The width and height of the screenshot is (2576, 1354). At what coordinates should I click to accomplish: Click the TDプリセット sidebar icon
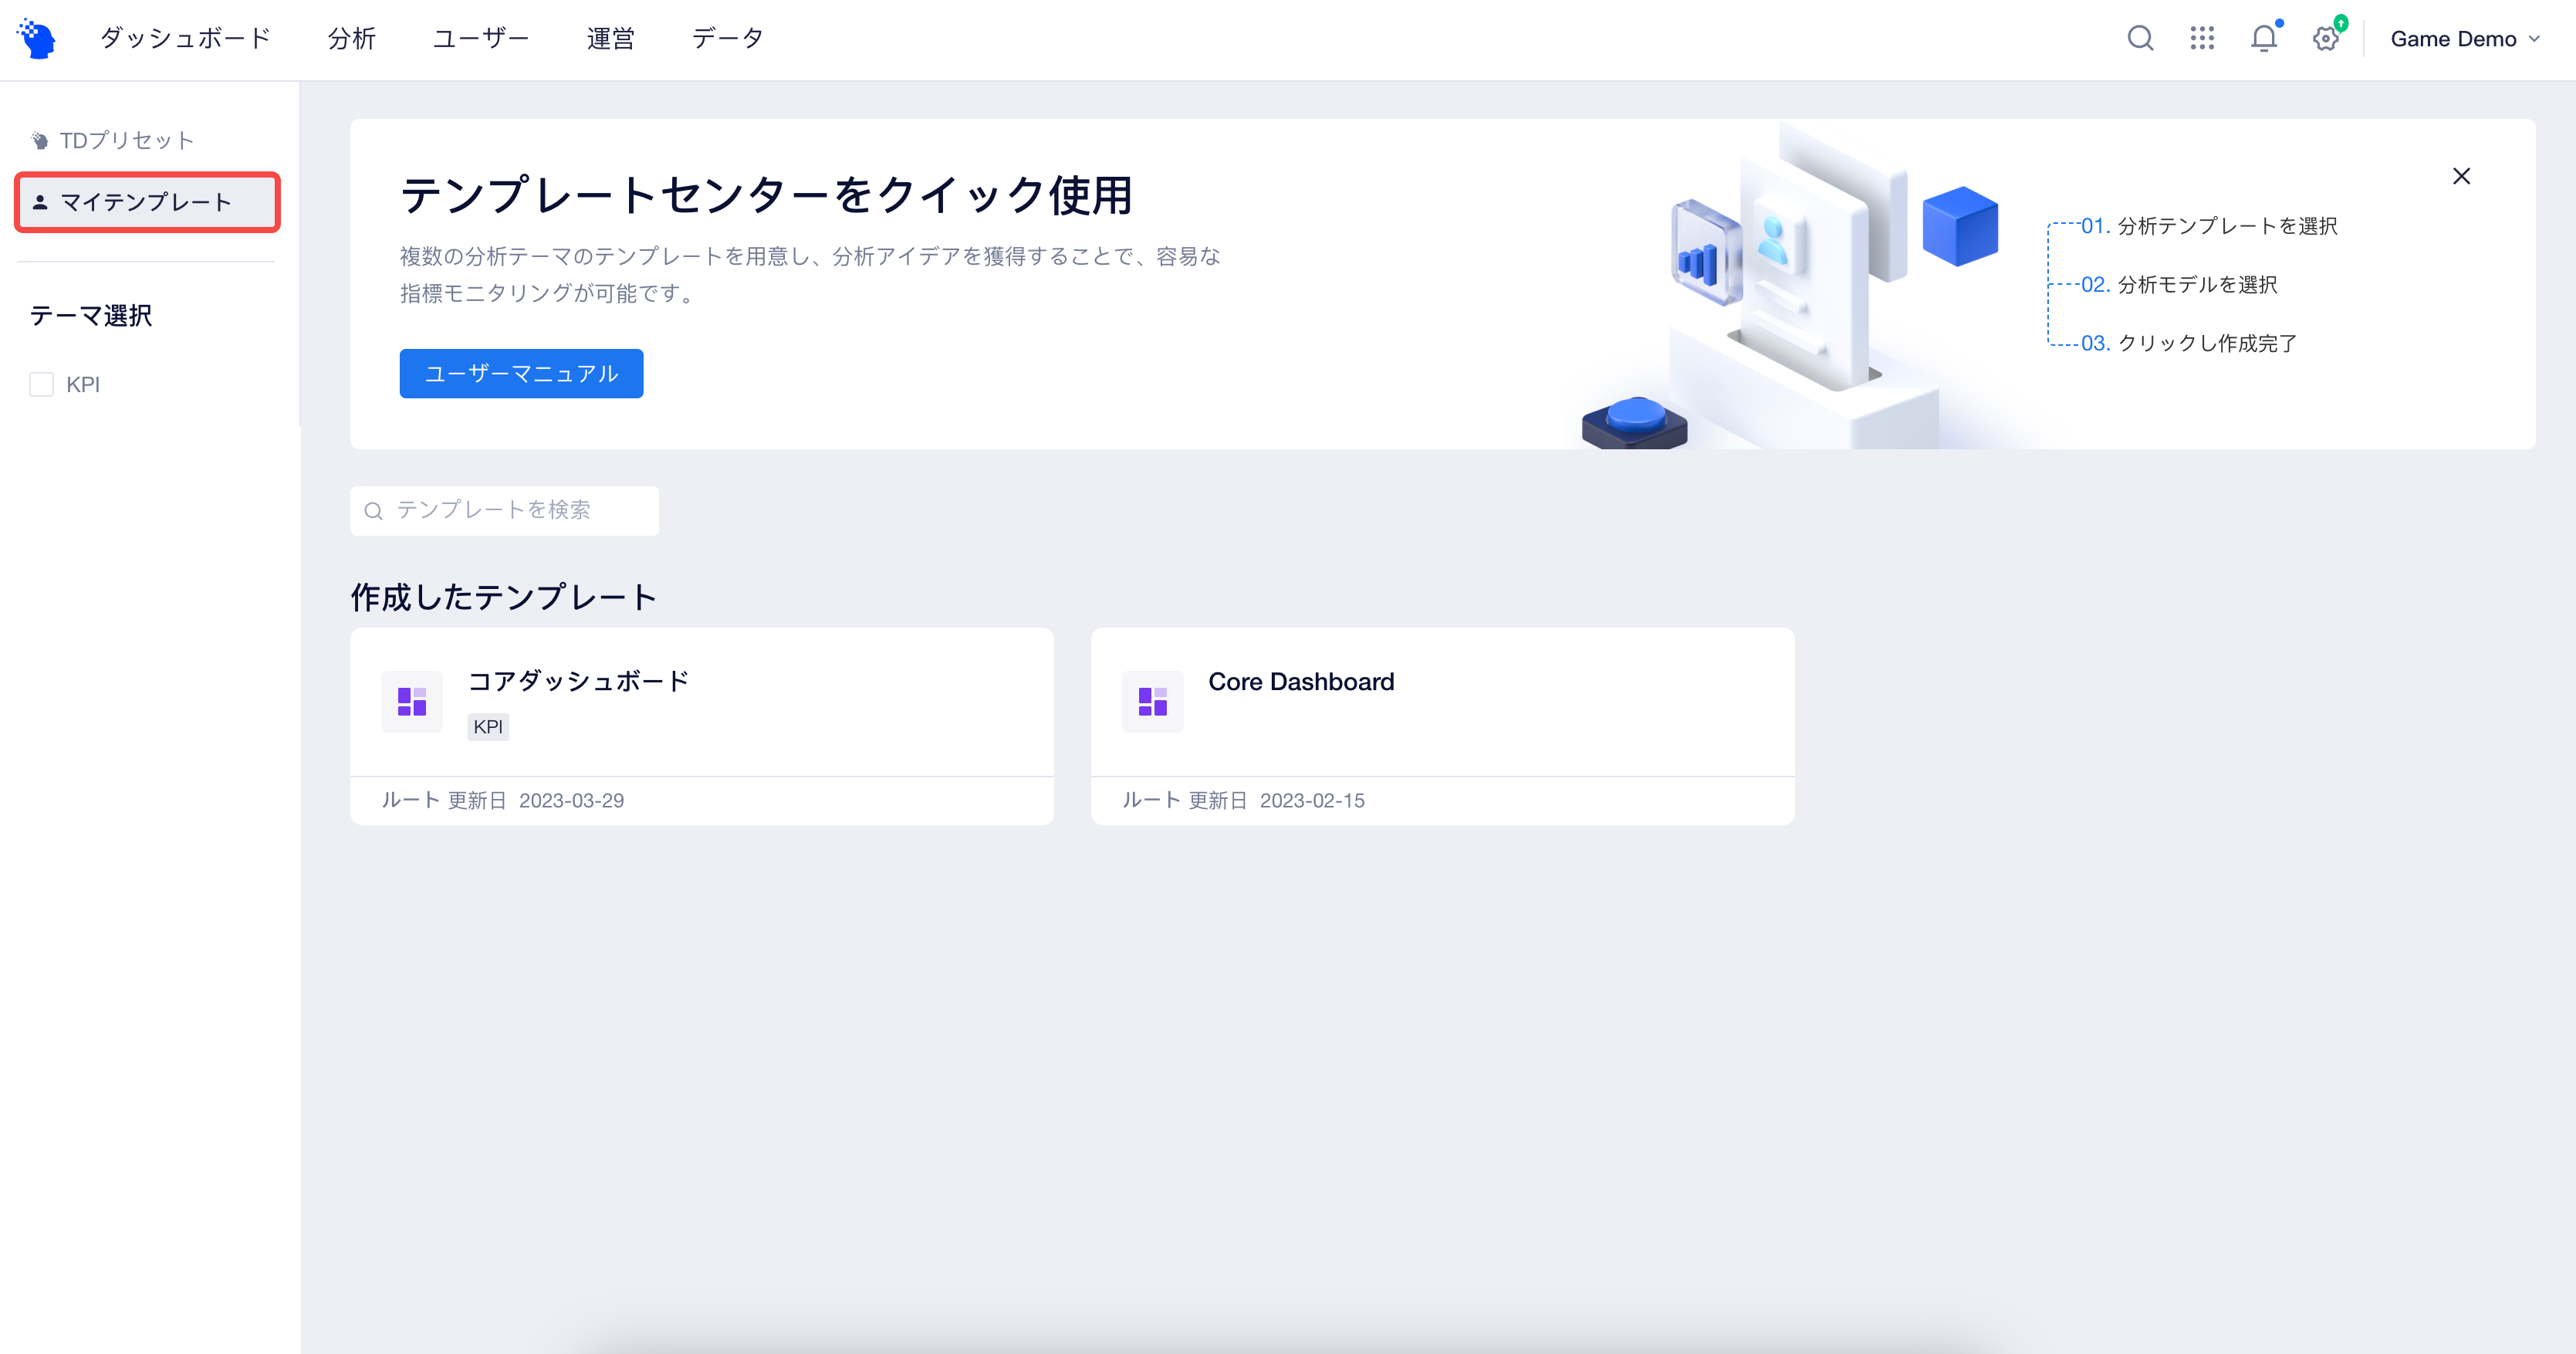(40, 141)
